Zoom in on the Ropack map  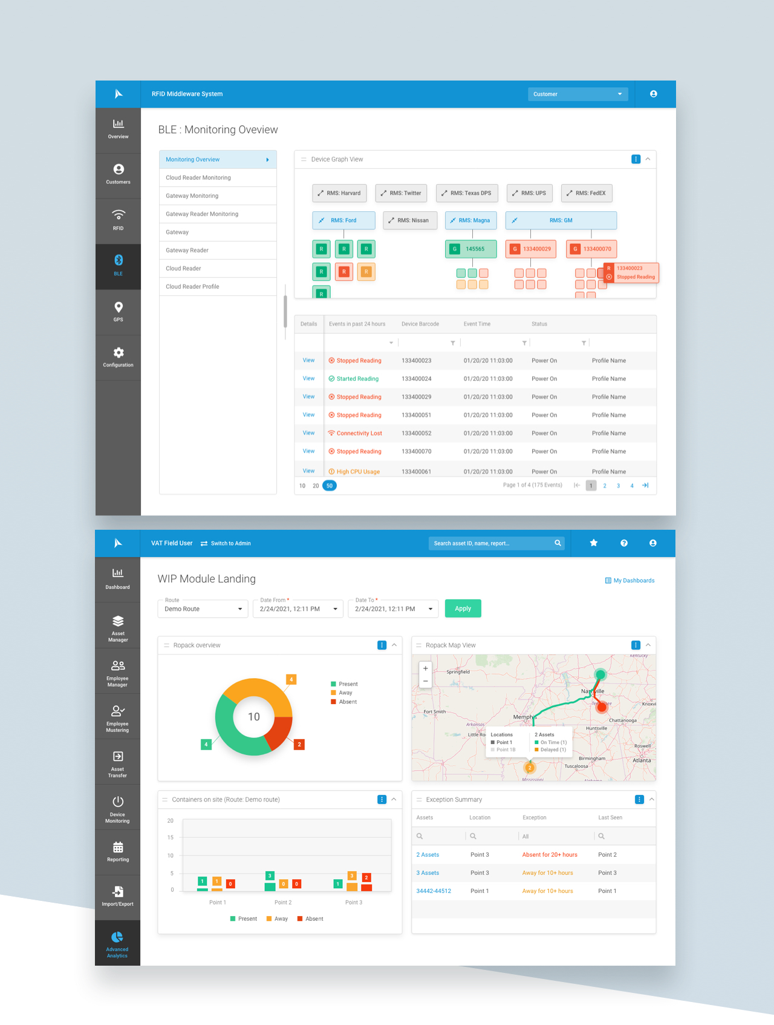pyautogui.click(x=426, y=668)
